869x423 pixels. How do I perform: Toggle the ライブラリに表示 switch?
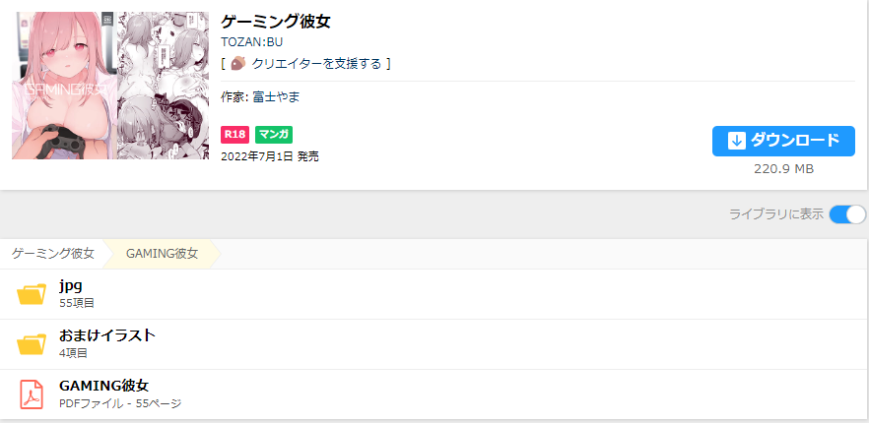(847, 214)
